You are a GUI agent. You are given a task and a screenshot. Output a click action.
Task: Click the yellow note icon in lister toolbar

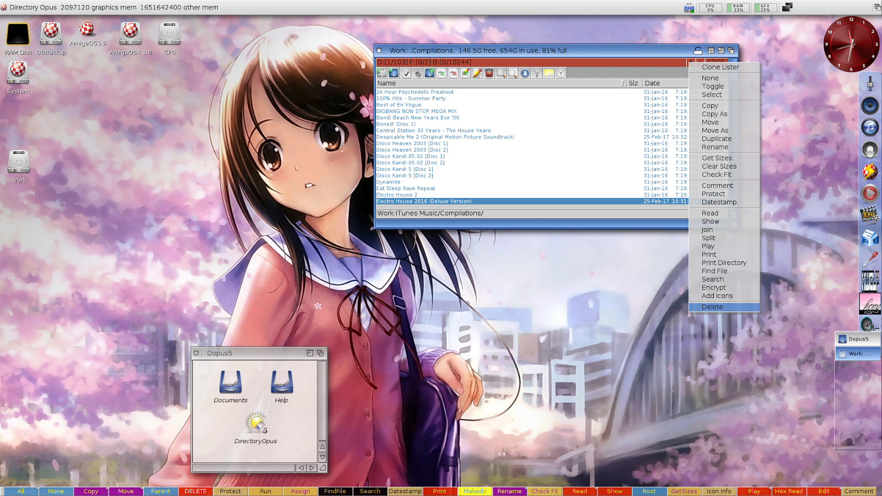(x=549, y=73)
